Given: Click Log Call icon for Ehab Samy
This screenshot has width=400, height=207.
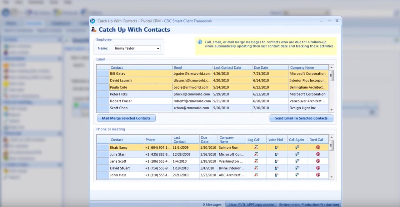Looking at the screenshot, I should coord(256,147).
